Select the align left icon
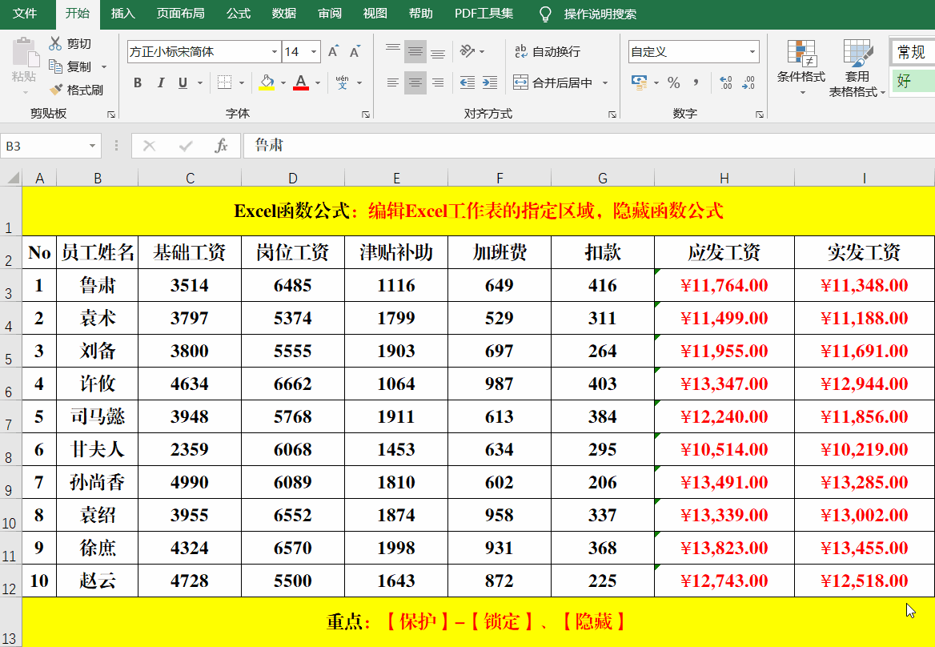The height and width of the screenshot is (647, 935). pyautogui.click(x=392, y=83)
